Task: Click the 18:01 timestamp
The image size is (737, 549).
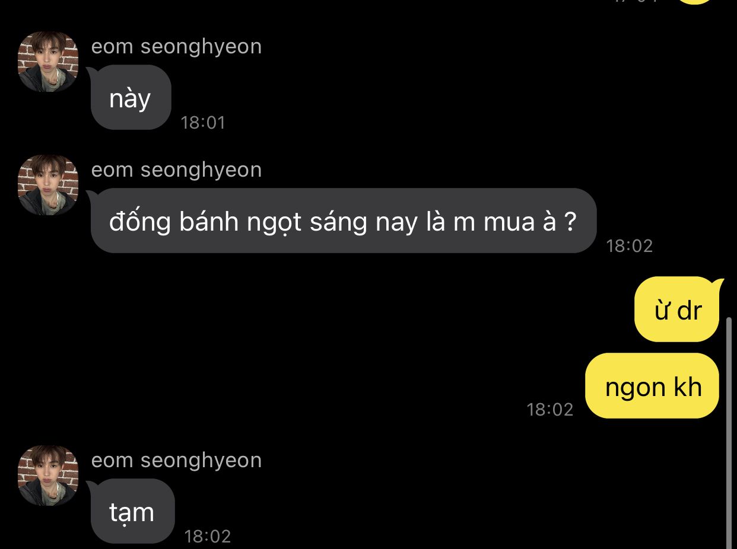Action: pyautogui.click(x=203, y=123)
